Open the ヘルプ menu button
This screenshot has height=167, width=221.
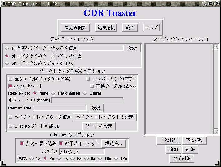pyautogui.click(x=151, y=27)
